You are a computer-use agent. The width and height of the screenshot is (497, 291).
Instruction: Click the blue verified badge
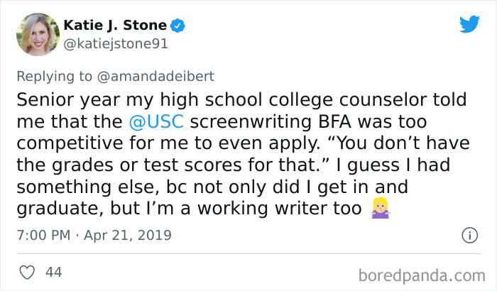(x=179, y=26)
